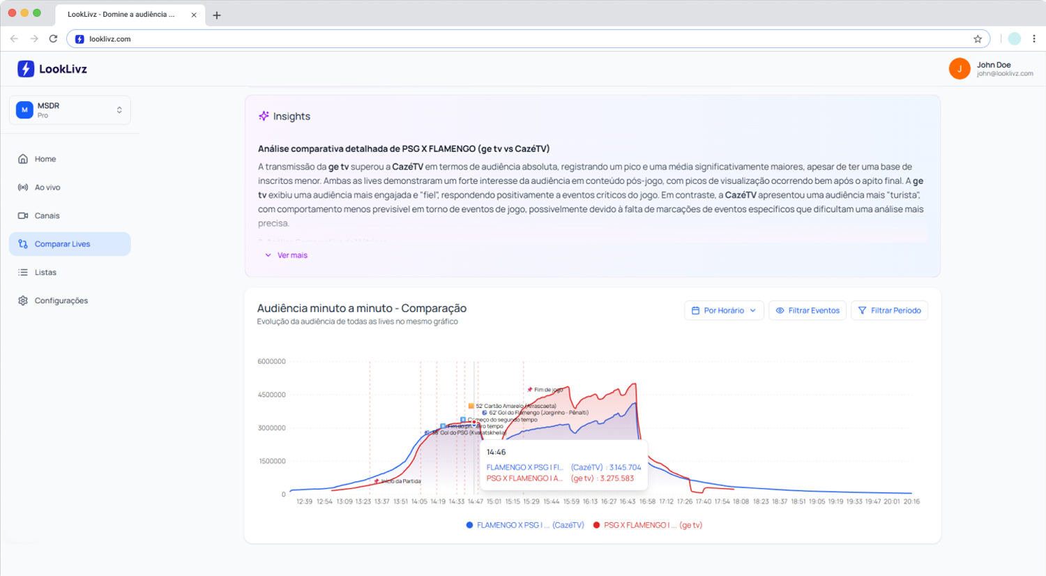Screen dimensions: 1046x576
Task: Open Filtrar Eventos eye filter
Action: 808,310
